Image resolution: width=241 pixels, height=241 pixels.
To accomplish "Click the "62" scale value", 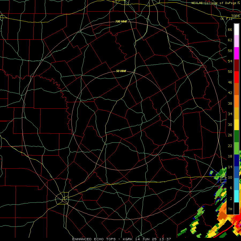I will tap(230, 40).
